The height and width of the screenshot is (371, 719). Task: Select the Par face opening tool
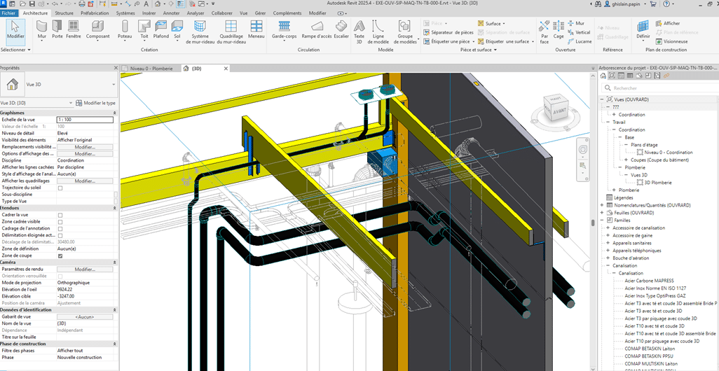coord(545,31)
